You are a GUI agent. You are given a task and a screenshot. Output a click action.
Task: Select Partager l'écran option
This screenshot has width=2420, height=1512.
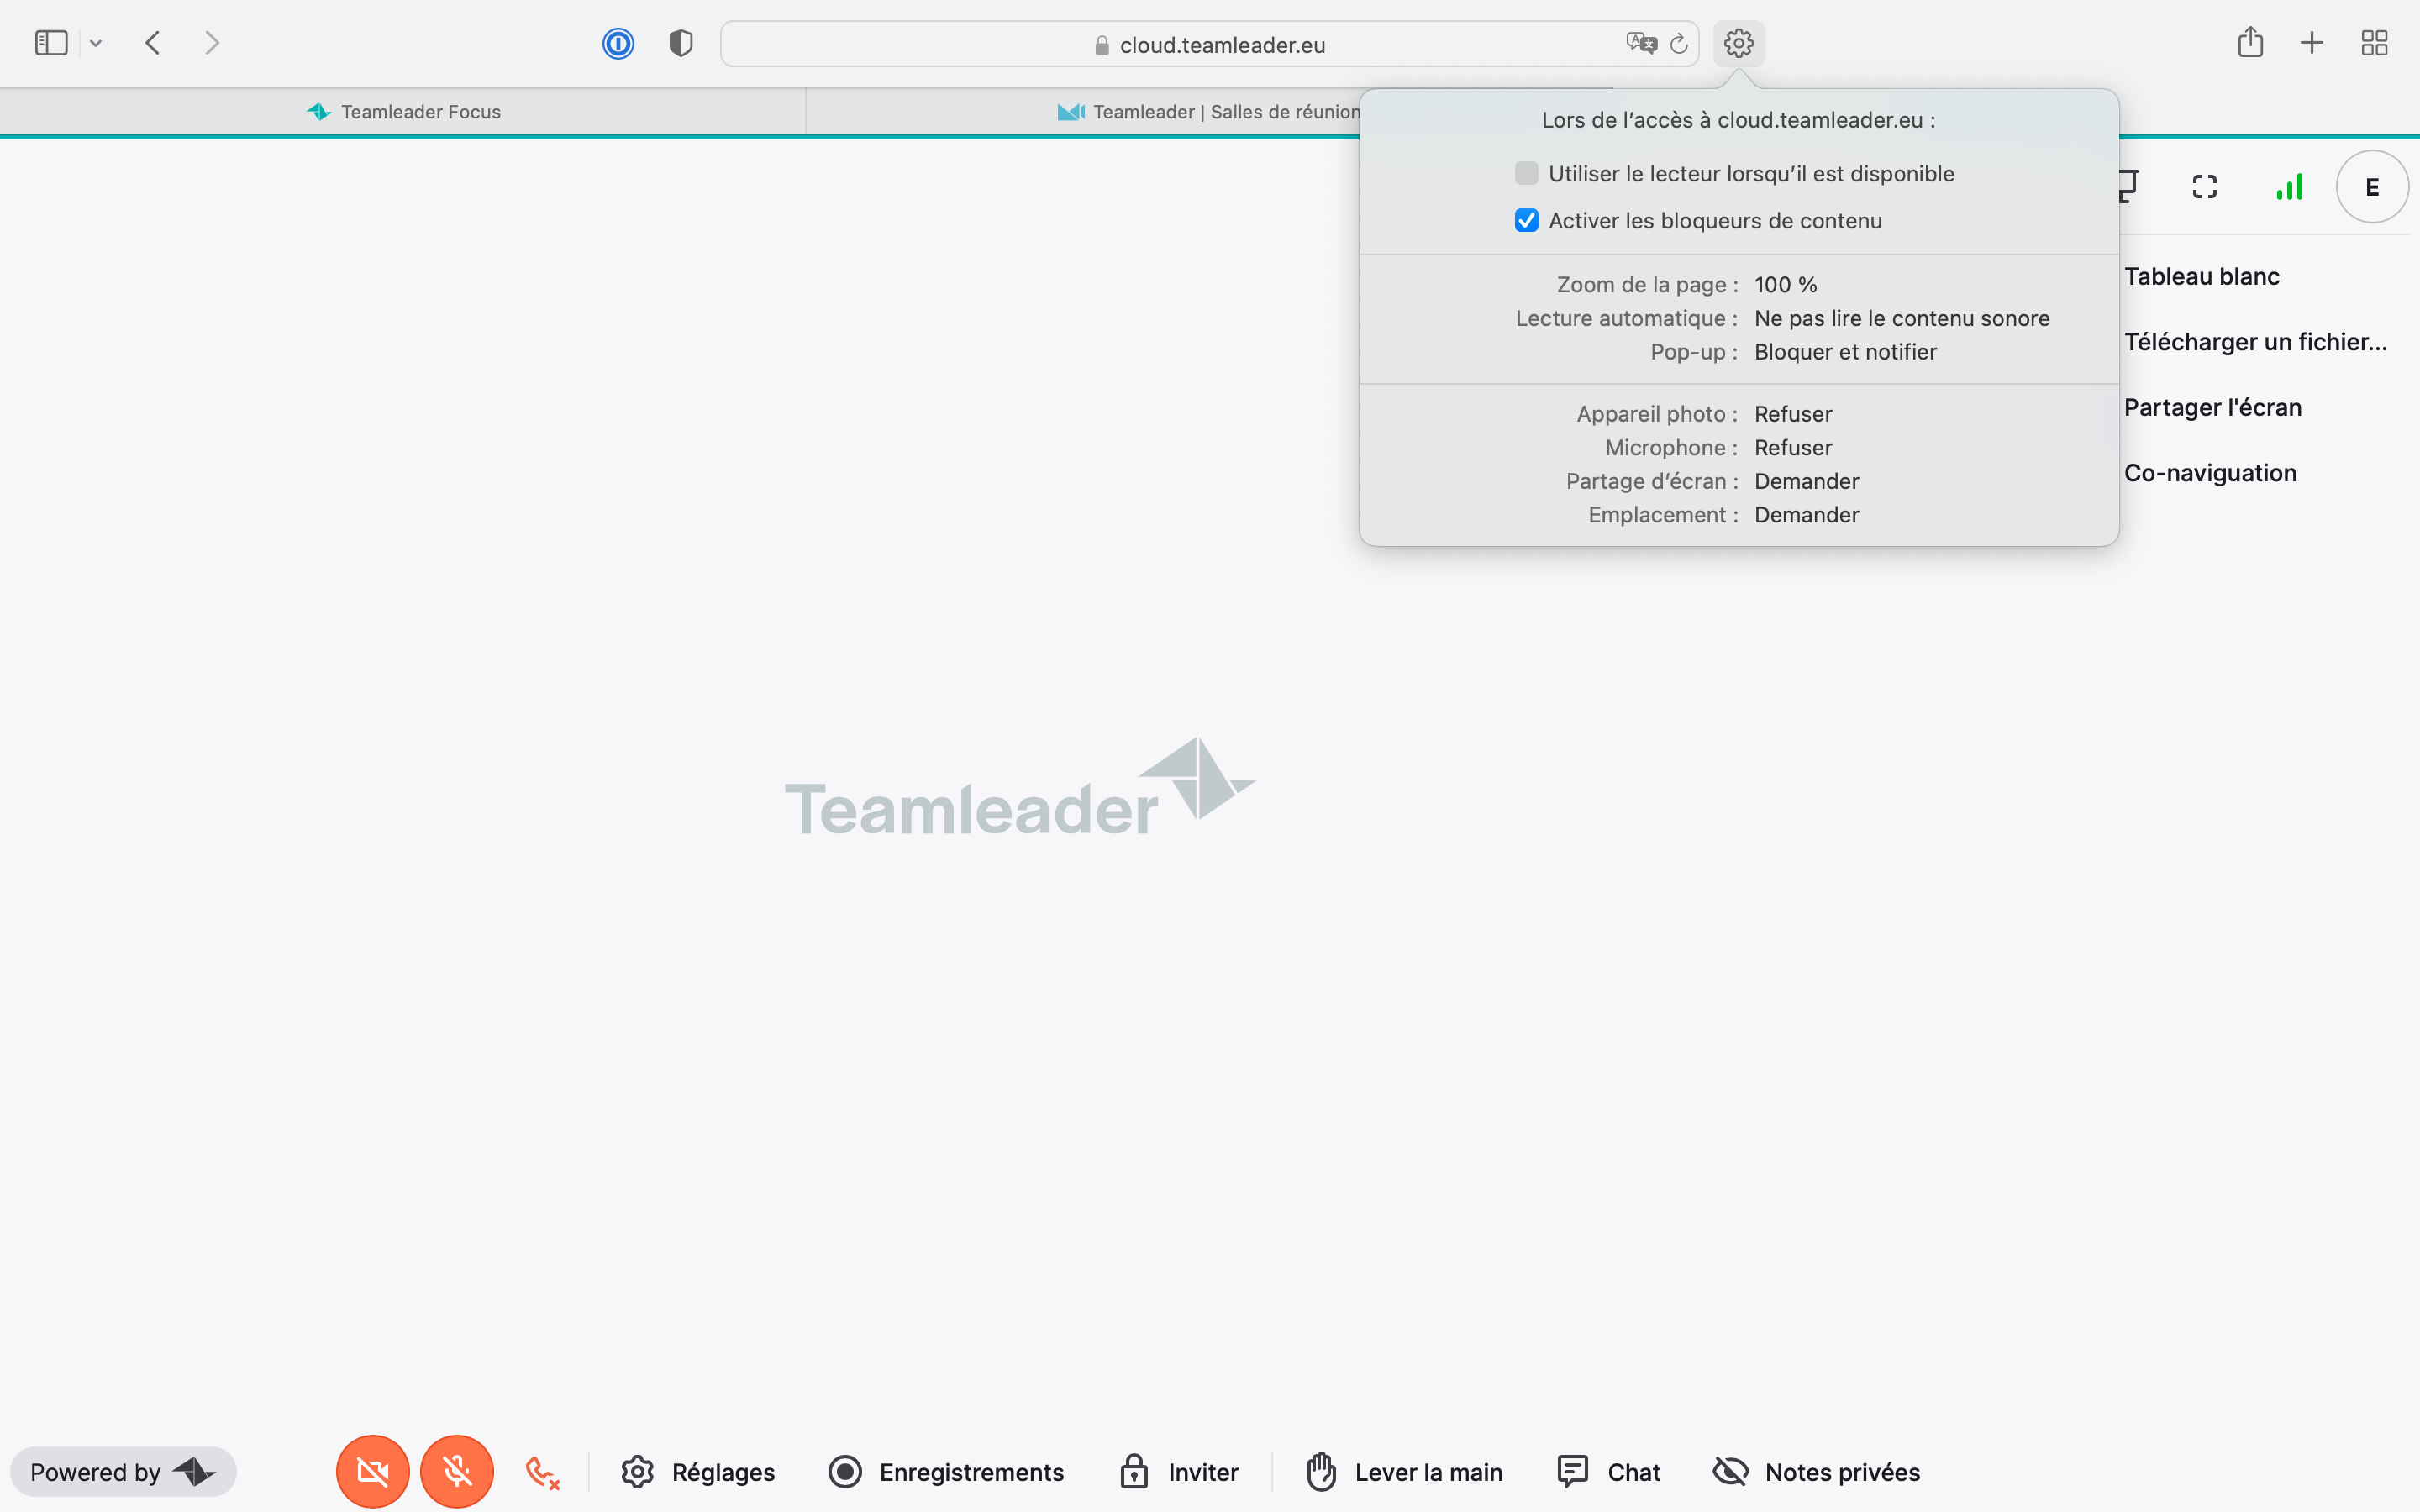pyautogui.click(x=2213, y=408)
